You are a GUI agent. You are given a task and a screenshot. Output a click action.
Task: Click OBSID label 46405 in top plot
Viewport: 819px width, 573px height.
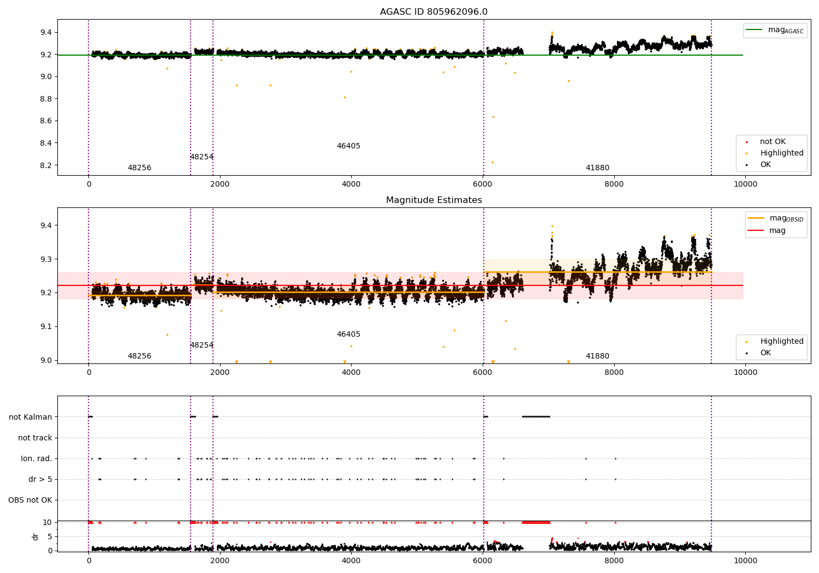coord(348,146)
